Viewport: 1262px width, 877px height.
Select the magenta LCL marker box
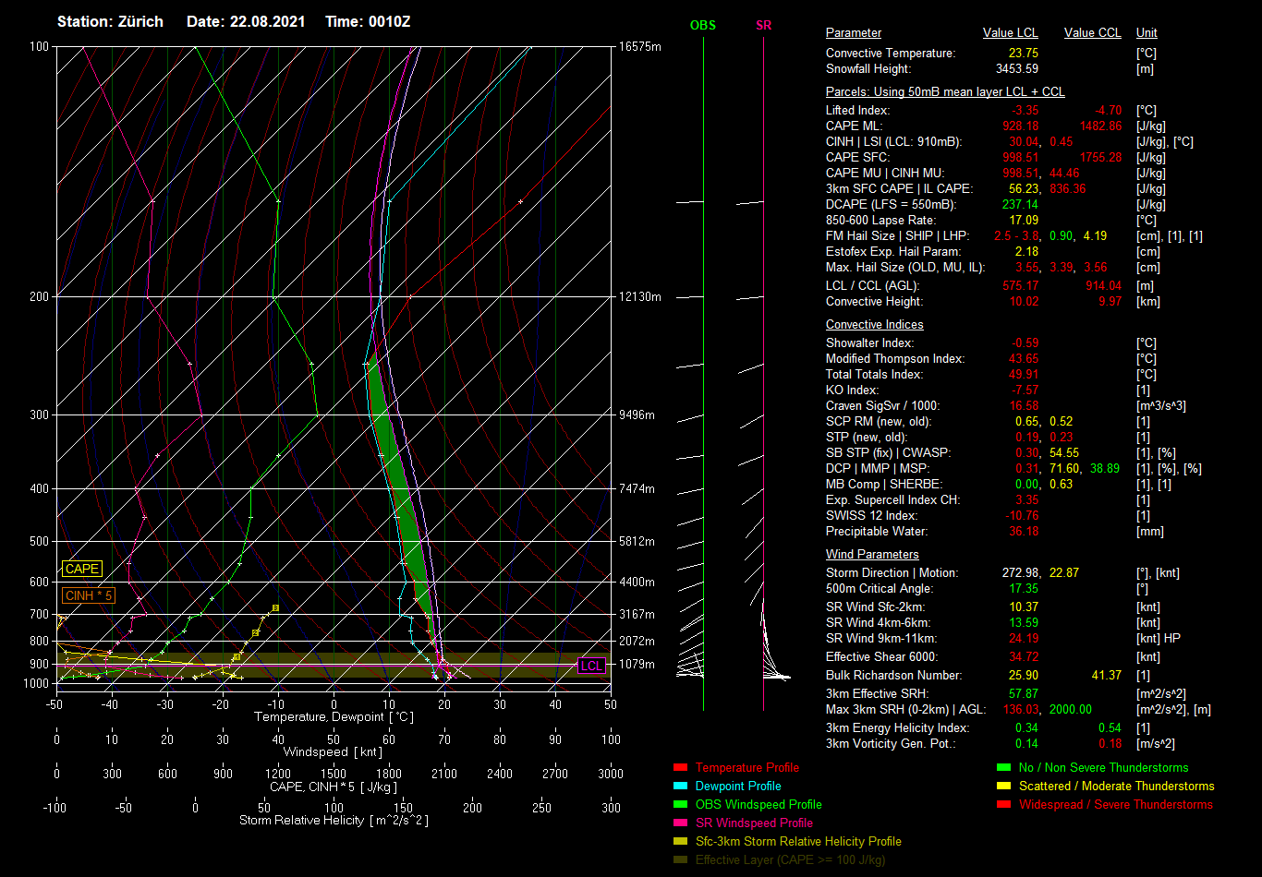pos(591,666)
